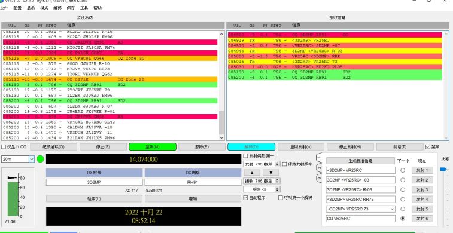Toggle the 自动程序 checkbox
This screenshot has height=233, width=453.
245,198
